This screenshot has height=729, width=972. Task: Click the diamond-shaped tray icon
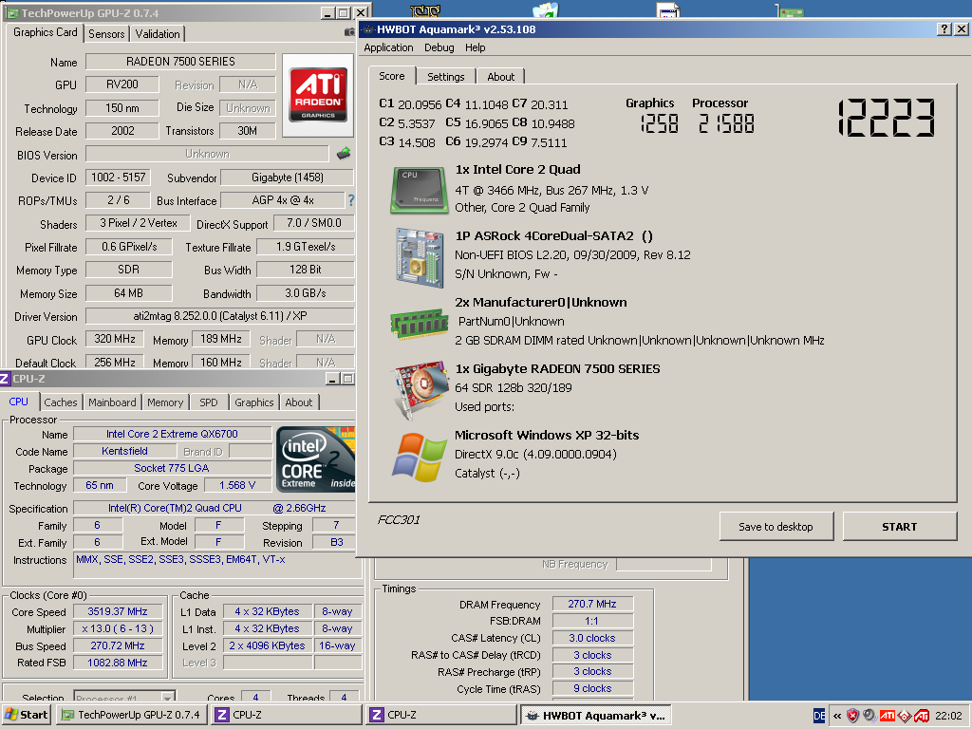click(905, 716)
